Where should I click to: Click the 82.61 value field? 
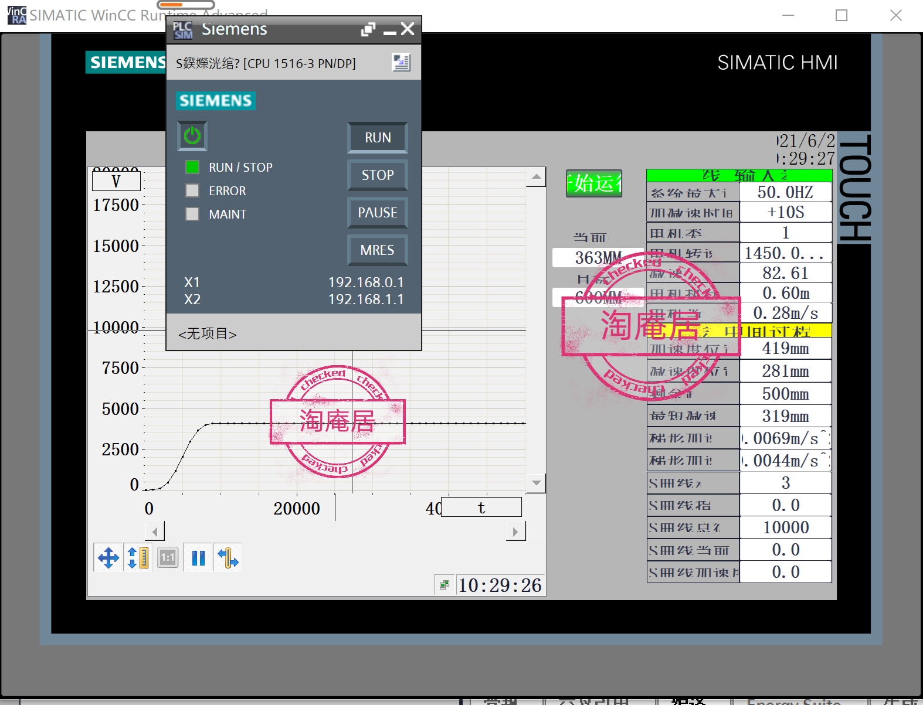point(785,273)
